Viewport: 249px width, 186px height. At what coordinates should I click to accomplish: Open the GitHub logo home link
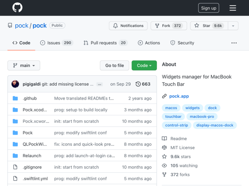point(17,7)
